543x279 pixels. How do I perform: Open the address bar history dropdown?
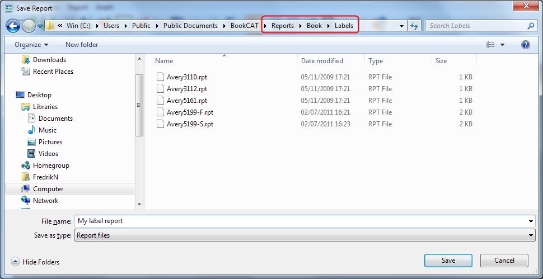[x=401, y=26]
